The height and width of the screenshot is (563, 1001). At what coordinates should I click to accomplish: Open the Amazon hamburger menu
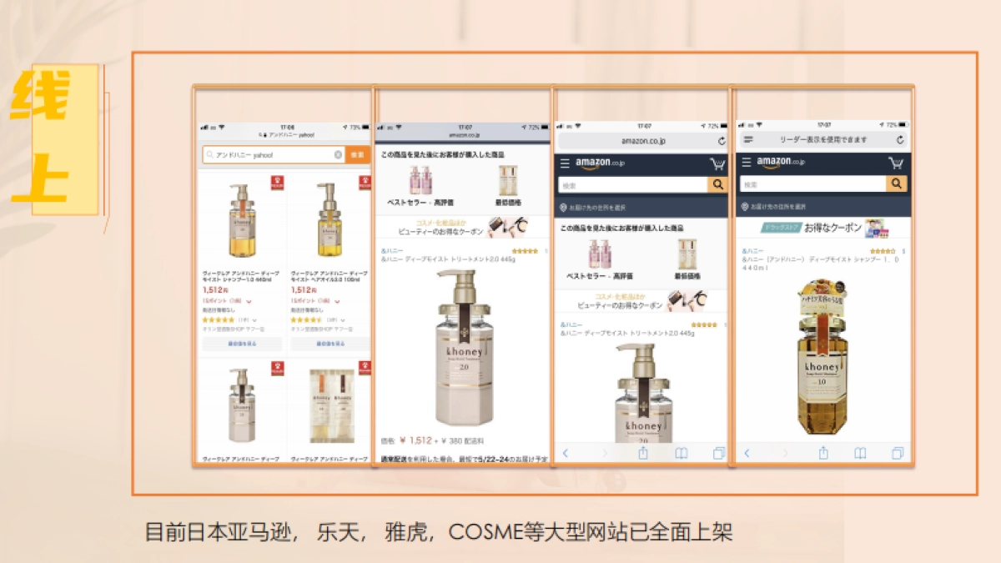pos(564,163)
